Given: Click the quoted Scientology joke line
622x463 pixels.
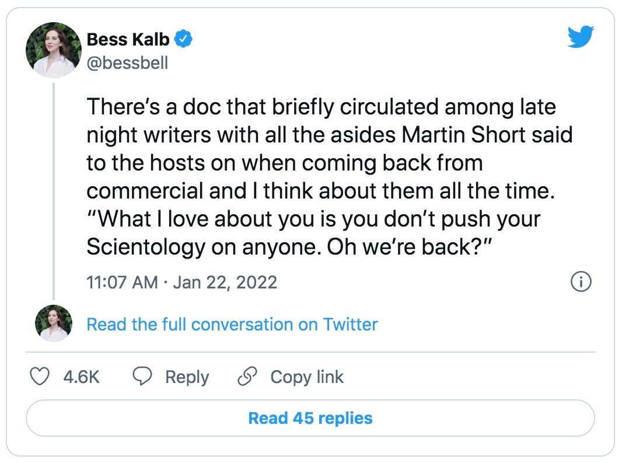Looking at the screenshot, I should (313, 234).
